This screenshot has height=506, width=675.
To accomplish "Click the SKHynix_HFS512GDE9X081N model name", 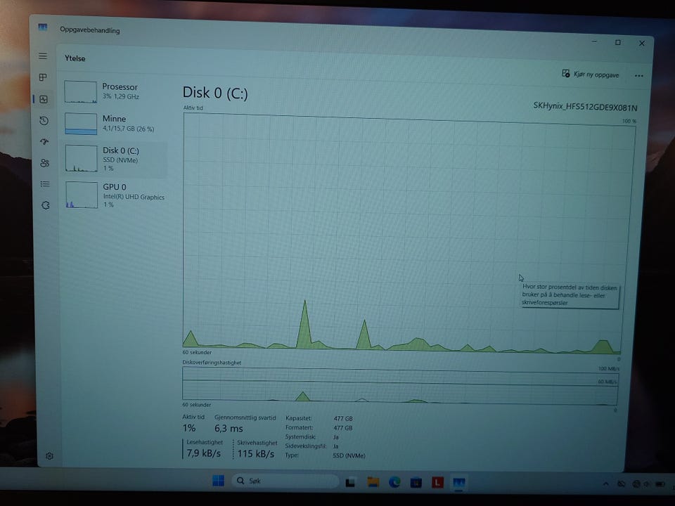I will (585, 106).
